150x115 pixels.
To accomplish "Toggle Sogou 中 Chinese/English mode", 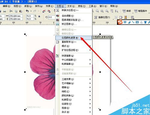I will 125,22.
